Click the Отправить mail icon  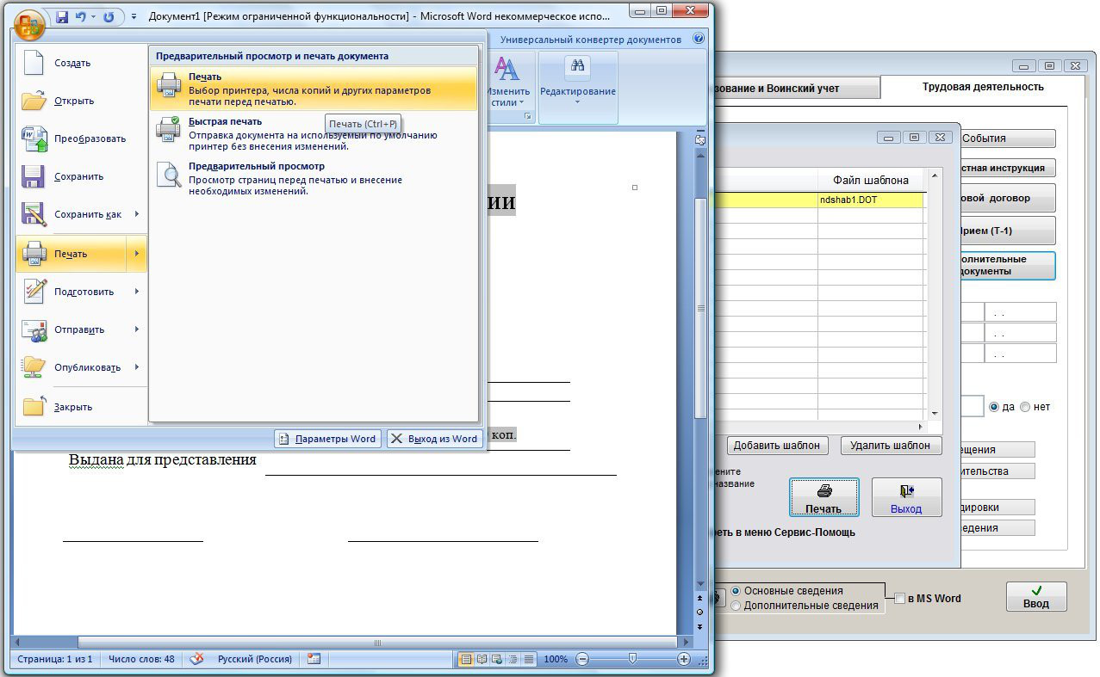(x=34, y=329)
